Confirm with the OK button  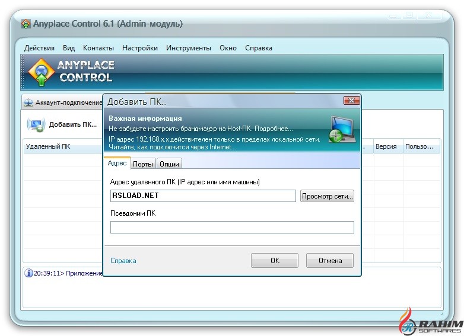pyautogui.click(x=275, y=260)
